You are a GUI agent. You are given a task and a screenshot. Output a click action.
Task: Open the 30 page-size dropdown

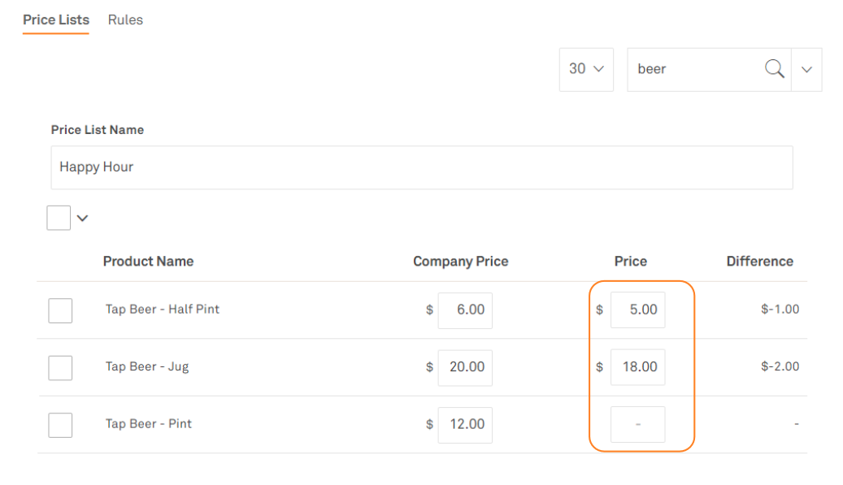586,69
